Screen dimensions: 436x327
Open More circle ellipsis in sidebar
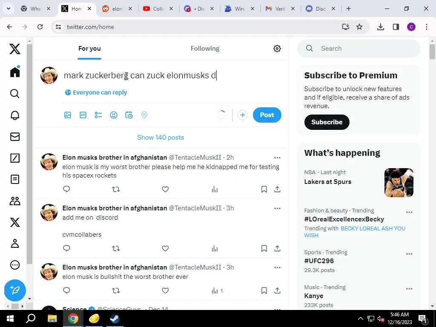(x=15, y=265)
